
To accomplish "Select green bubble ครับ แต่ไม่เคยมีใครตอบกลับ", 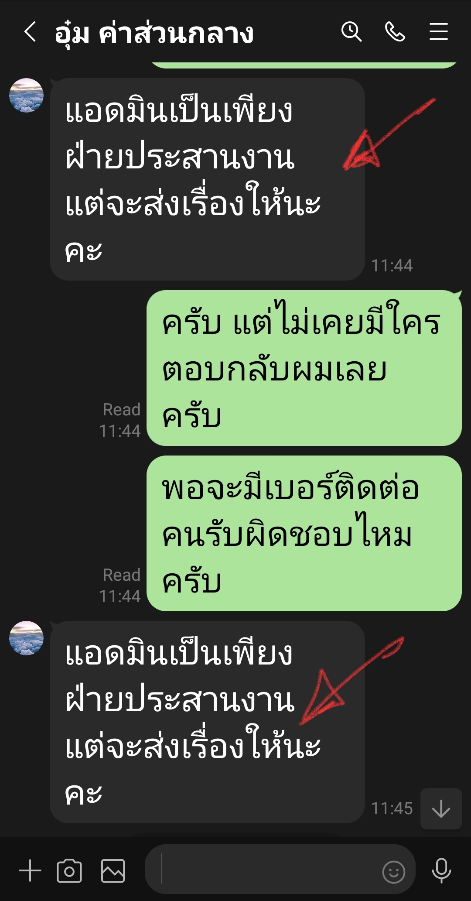I will pos(304,368).
